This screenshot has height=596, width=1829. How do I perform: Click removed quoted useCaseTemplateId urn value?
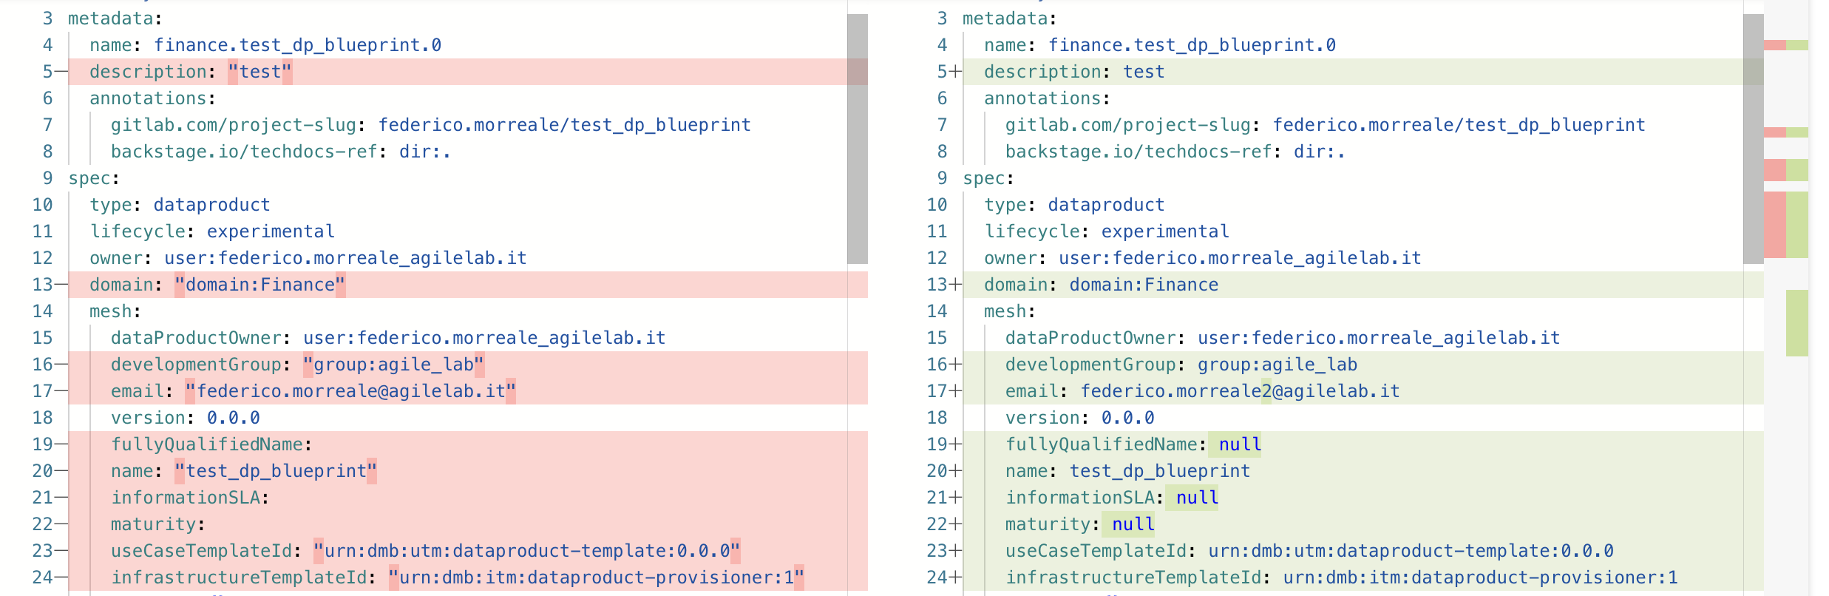[527, 551]
